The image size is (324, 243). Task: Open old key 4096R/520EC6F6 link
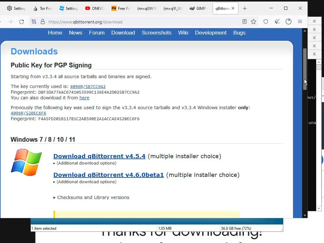click(28, 113)
